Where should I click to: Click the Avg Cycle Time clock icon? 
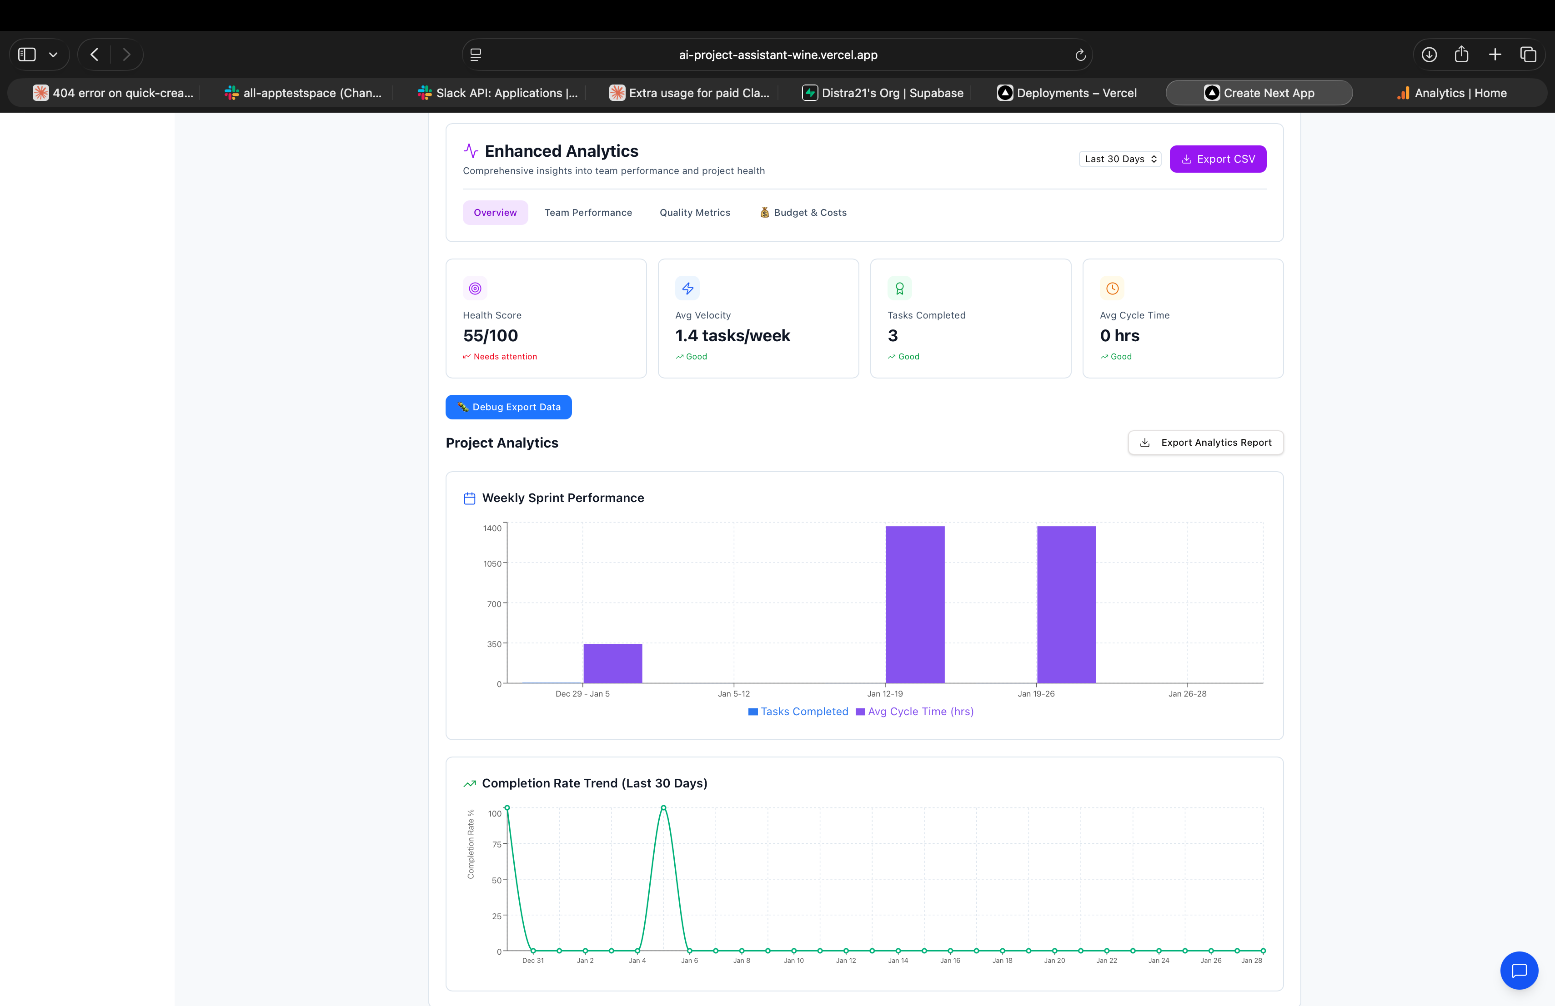[x=1111, y=288]
